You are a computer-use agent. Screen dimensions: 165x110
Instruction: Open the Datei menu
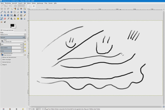tap(2, 3)
